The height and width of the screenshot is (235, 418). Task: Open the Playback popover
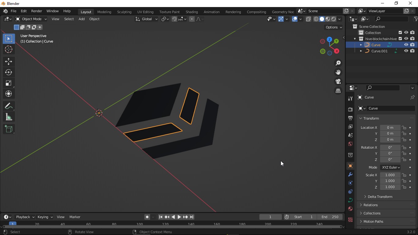tap(25, 217)
